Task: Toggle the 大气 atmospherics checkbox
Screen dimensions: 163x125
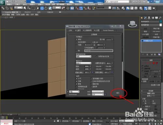Action: click(x=77, y=78)
